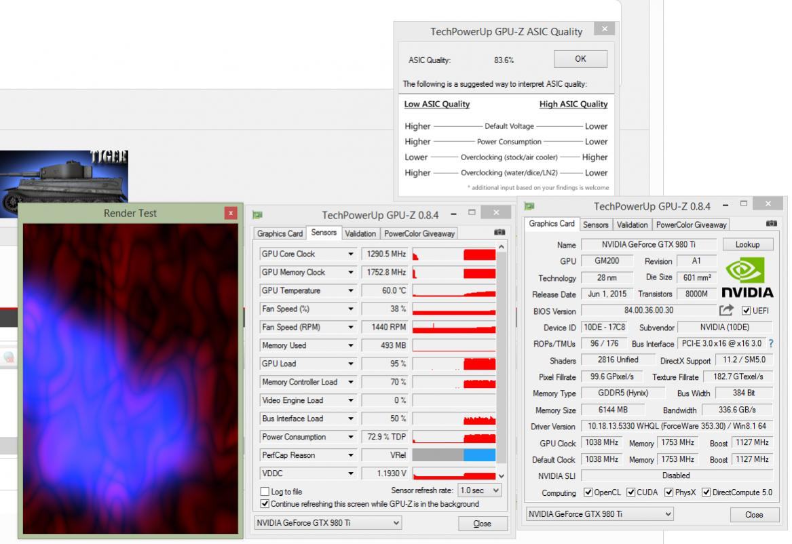Open Memory Used sensor dropdown

(x=351, y=345)
